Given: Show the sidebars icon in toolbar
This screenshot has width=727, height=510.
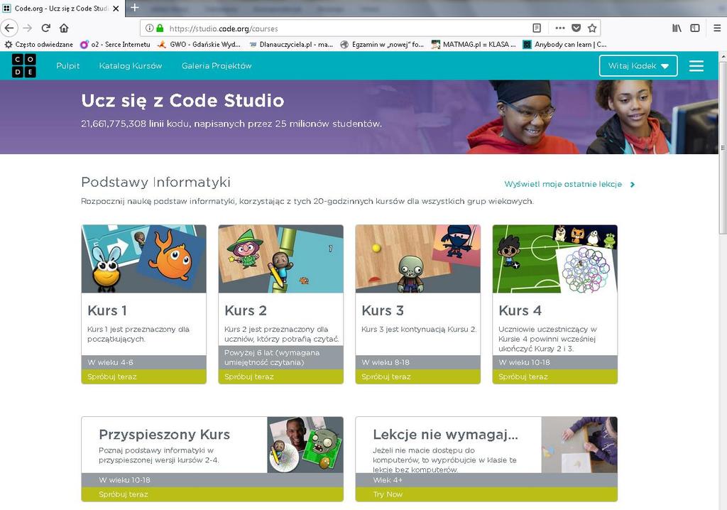Looking at the screenshot, I should [694, 28].
